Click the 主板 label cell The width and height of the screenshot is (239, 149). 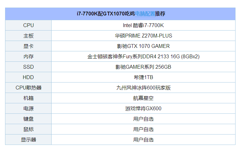28,36
